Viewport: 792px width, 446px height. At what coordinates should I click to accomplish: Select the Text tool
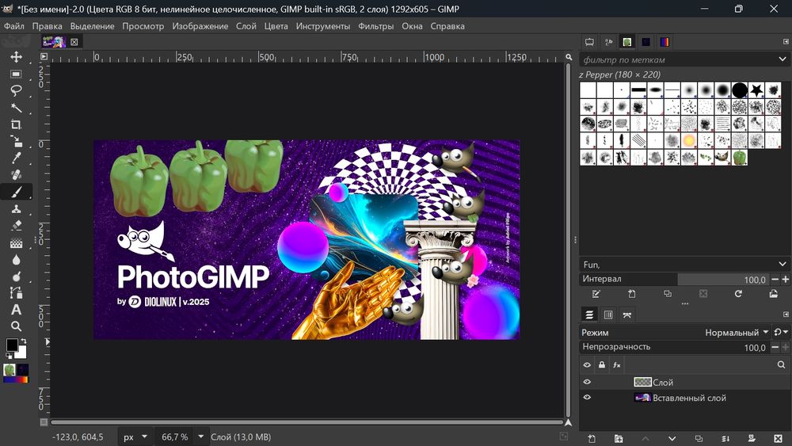click(16, 310)
